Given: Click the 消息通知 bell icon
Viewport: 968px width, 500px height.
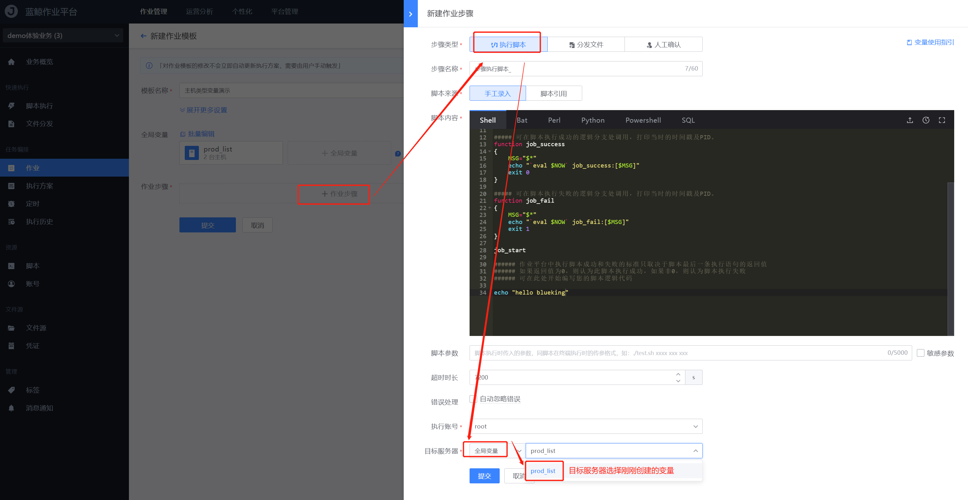Looking at the screenshot, I should (11, 408).
